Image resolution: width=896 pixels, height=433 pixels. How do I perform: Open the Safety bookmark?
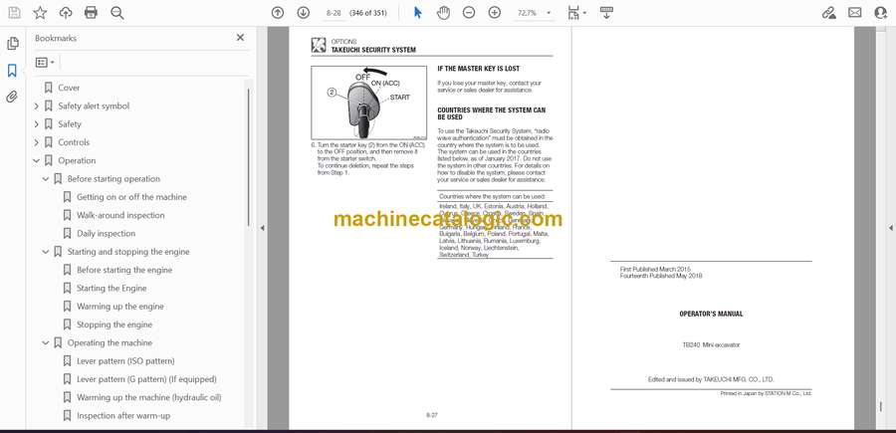tap(70, 124)
